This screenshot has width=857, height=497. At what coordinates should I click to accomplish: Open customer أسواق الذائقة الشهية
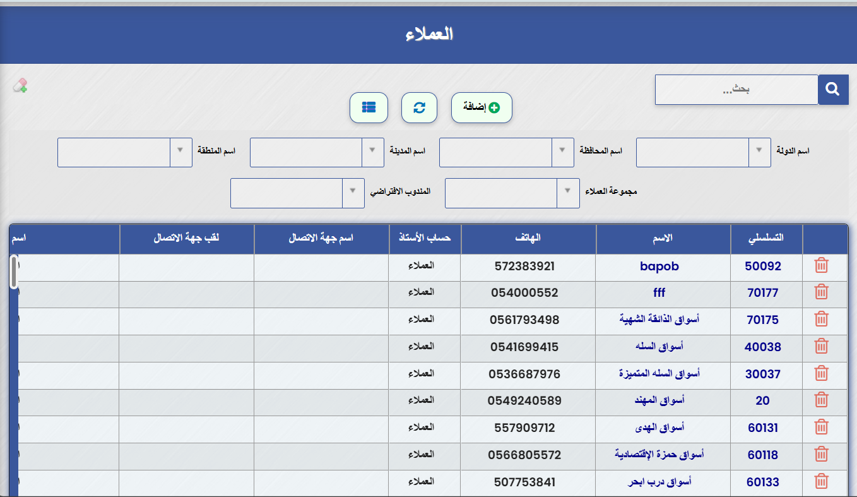point(659,320)
